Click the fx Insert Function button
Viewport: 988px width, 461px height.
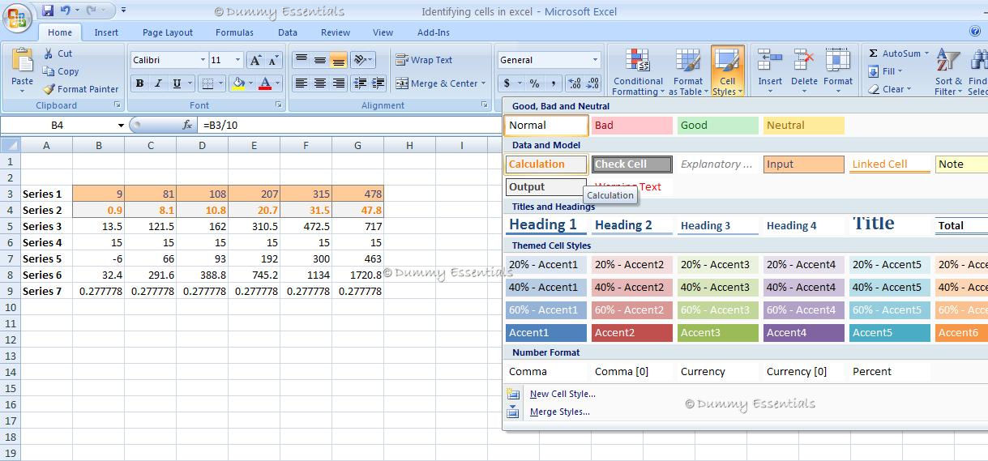pyautogui.click(x=187, y=125)
